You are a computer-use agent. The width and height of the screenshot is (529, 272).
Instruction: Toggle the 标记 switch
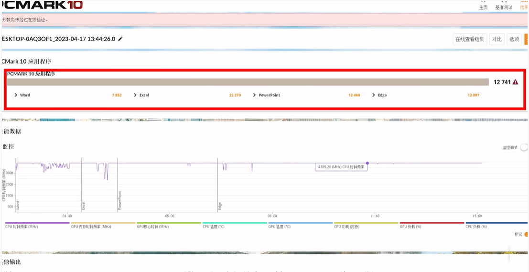point(526,235)
